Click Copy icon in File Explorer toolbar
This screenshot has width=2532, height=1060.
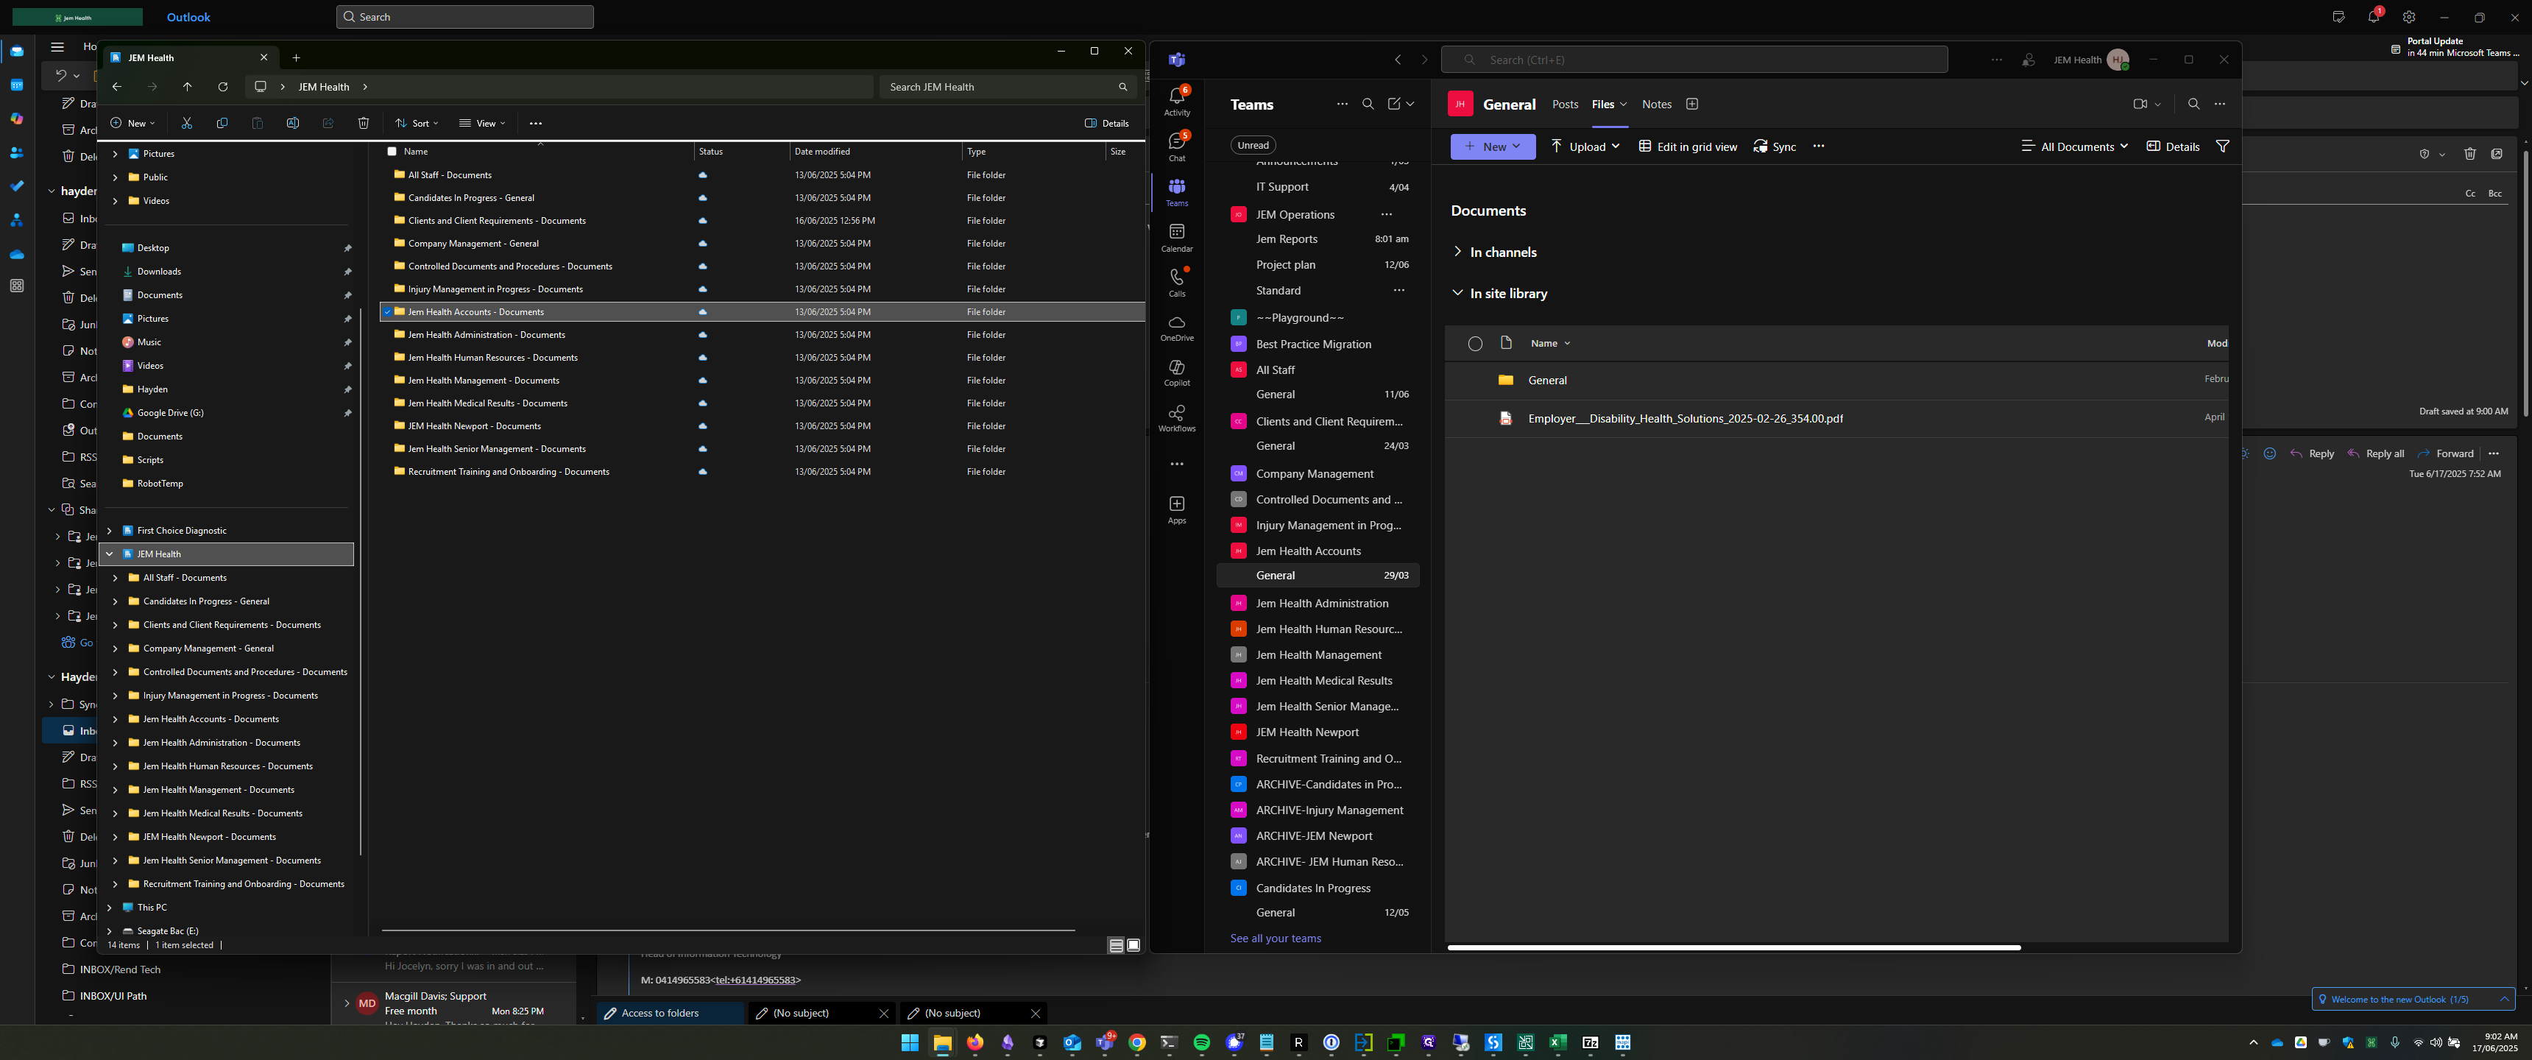[222, 123]
